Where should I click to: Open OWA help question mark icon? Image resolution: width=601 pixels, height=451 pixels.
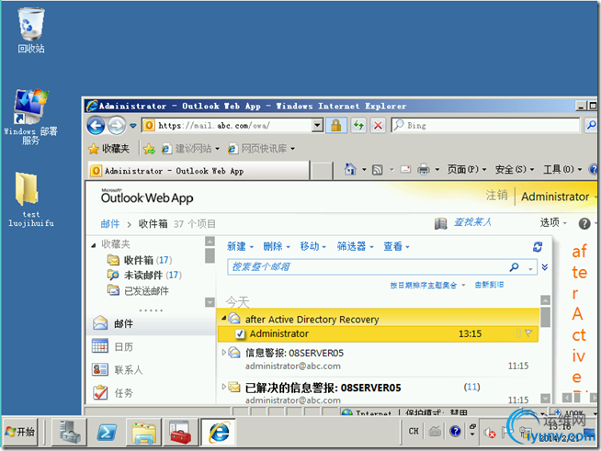coord(584,223)
